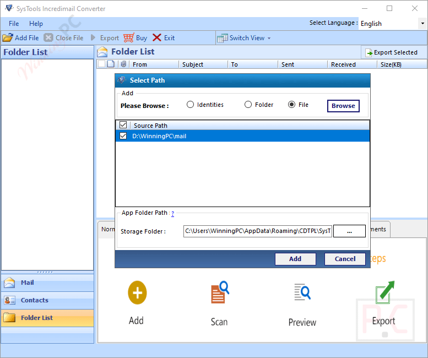Click the green Export arrow step icon
The height and width of the screenshot is (358, 428).
(x=385, y=292)
